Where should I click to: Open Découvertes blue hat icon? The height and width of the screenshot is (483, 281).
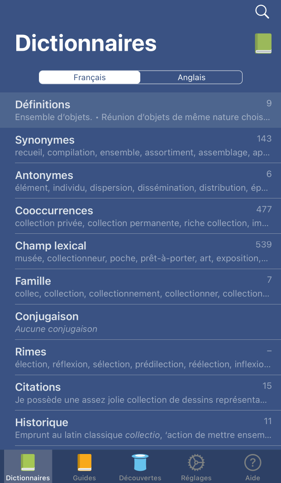tap(140, 463)
